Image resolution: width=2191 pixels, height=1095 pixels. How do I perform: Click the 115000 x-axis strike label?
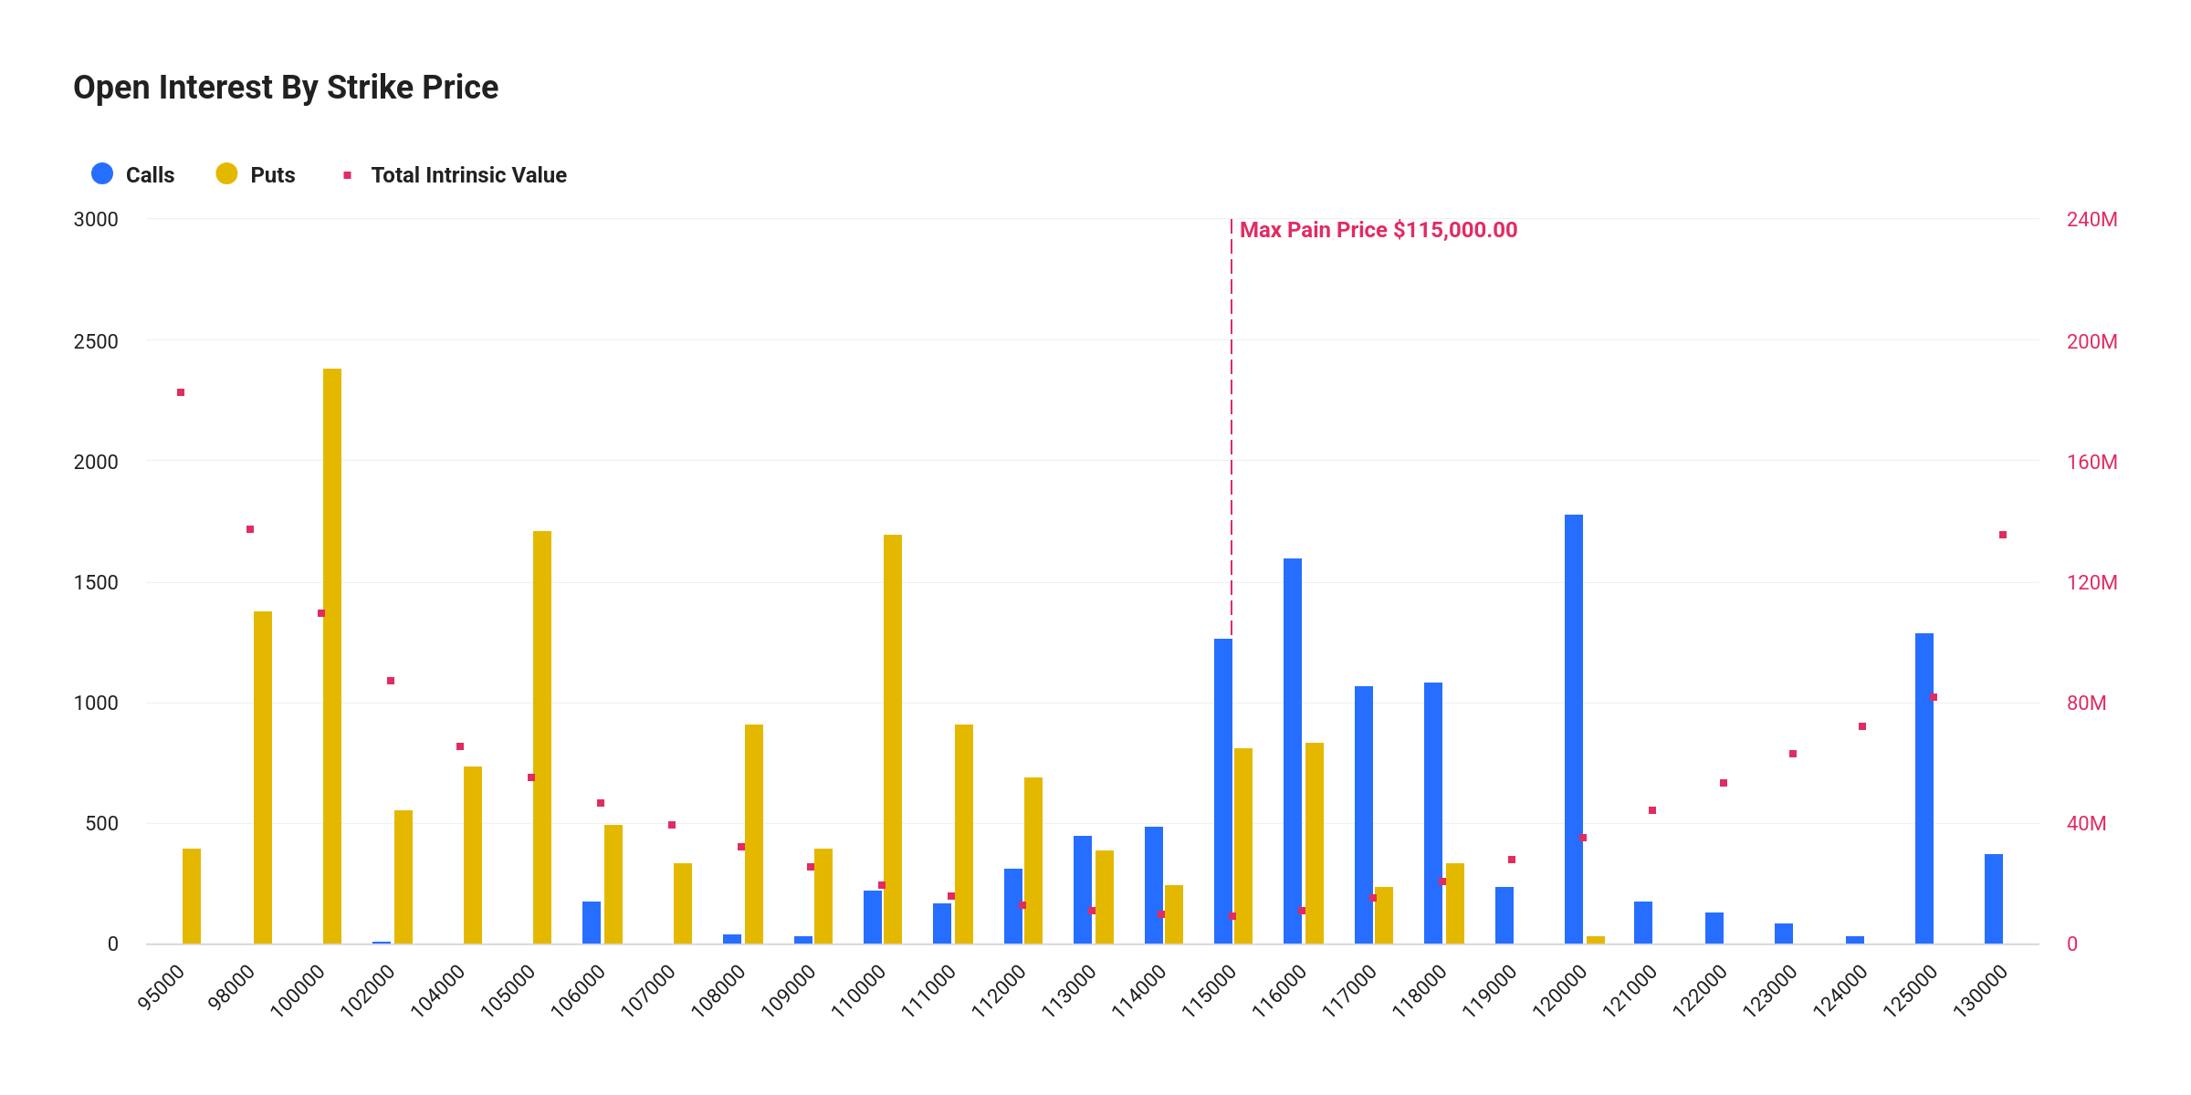click(1209, 992)
